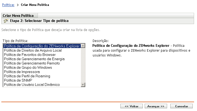This screenshot has height=111, width=197.
Task: Choose Política de SNMP option
Action: 42,80
